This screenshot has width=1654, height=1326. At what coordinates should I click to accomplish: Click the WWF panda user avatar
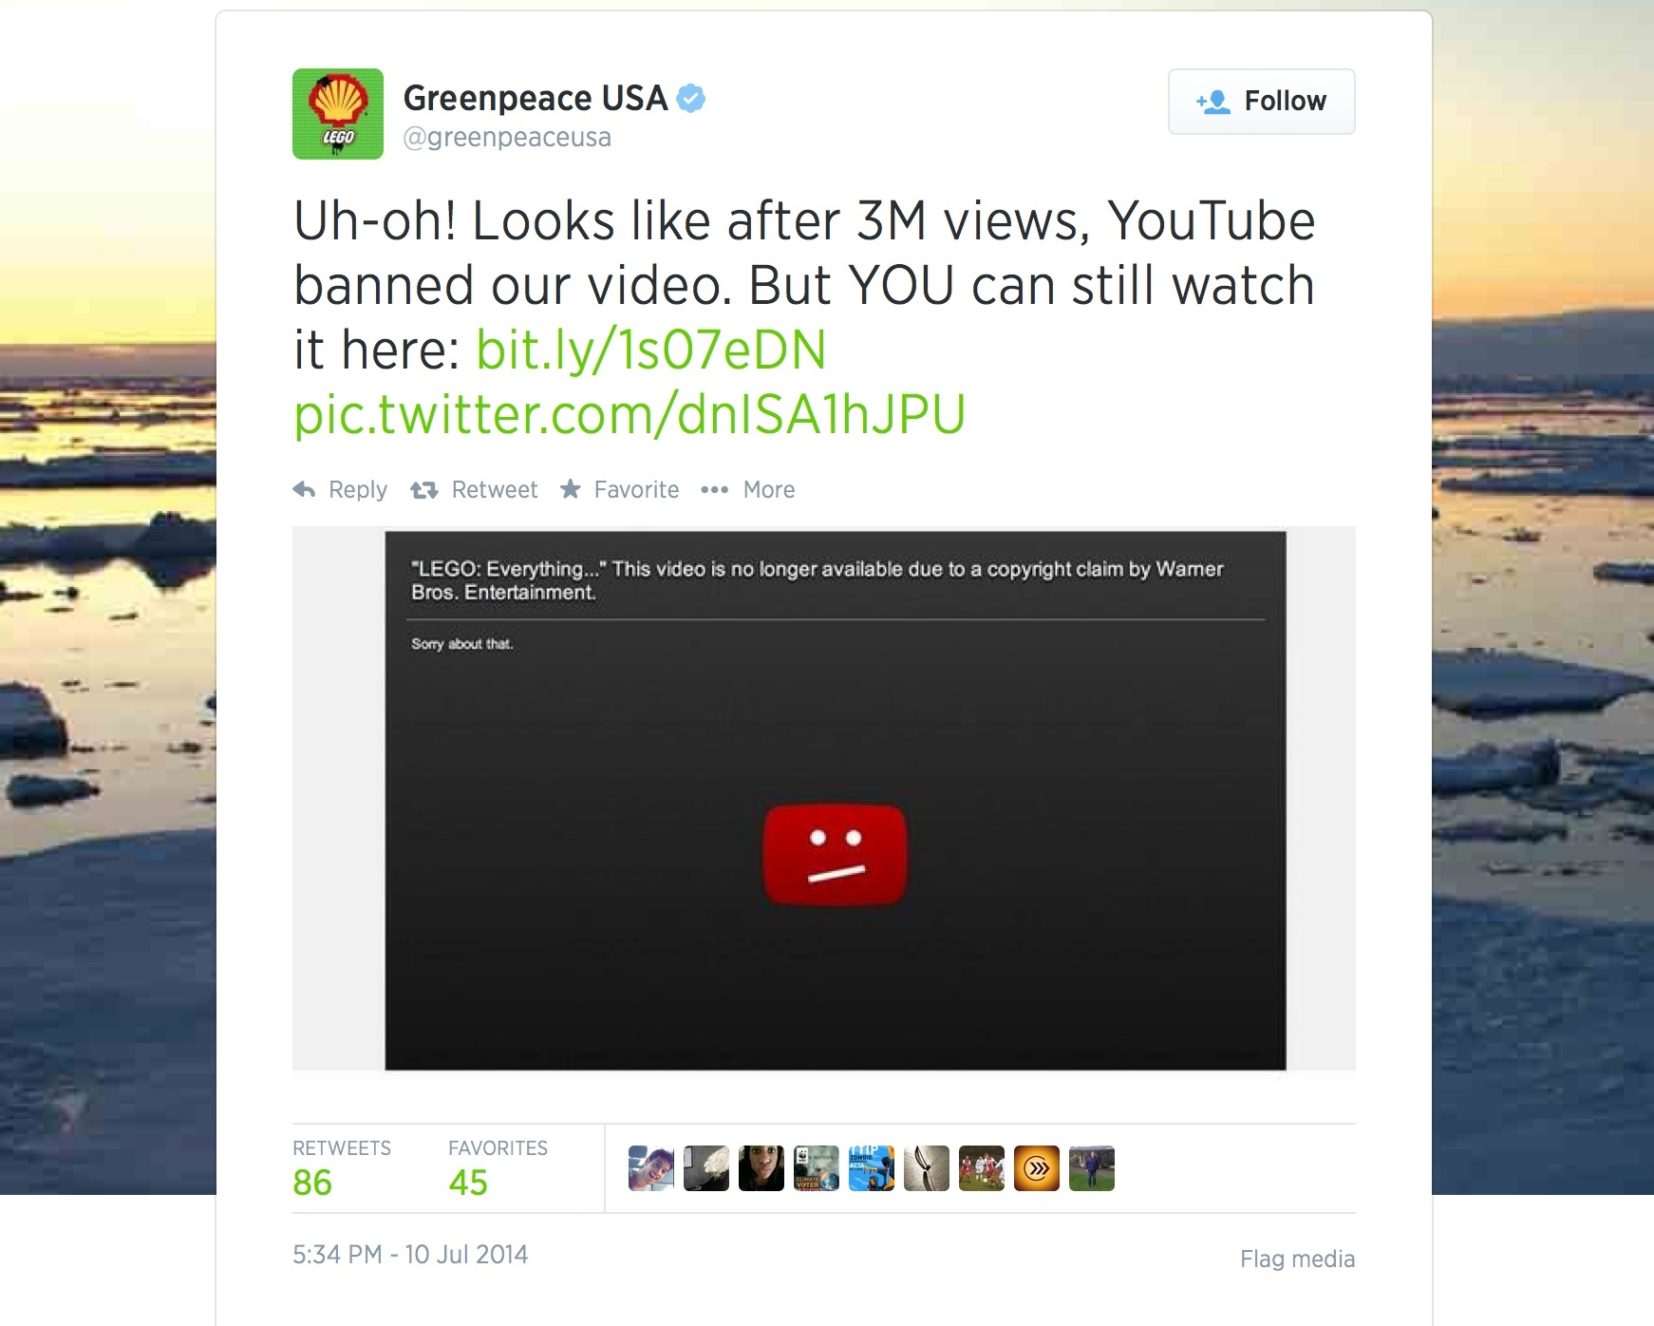(x=817, y=1168)
